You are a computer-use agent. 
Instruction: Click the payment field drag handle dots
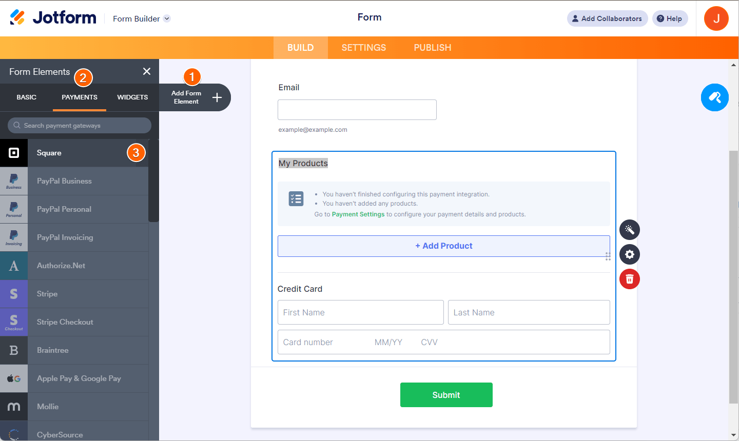point(608,256)
